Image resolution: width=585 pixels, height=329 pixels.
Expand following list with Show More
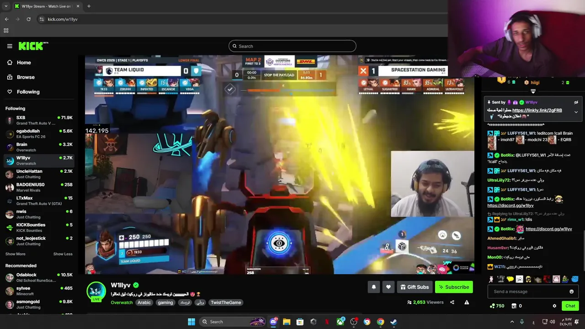click(x=15, y=254)
